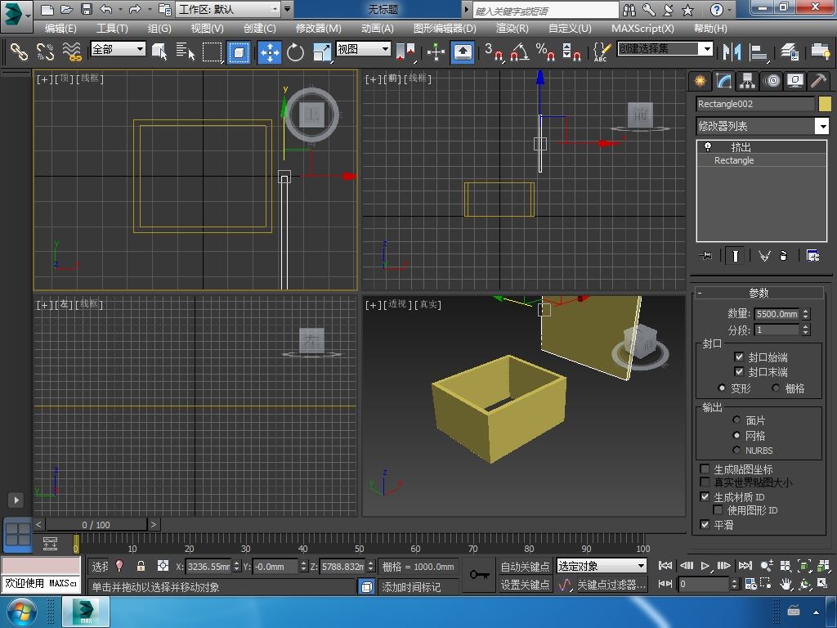Viewport: 837px width, 628px height.
Task: Click the 数量 value input field
Action: tap(776, 314)
